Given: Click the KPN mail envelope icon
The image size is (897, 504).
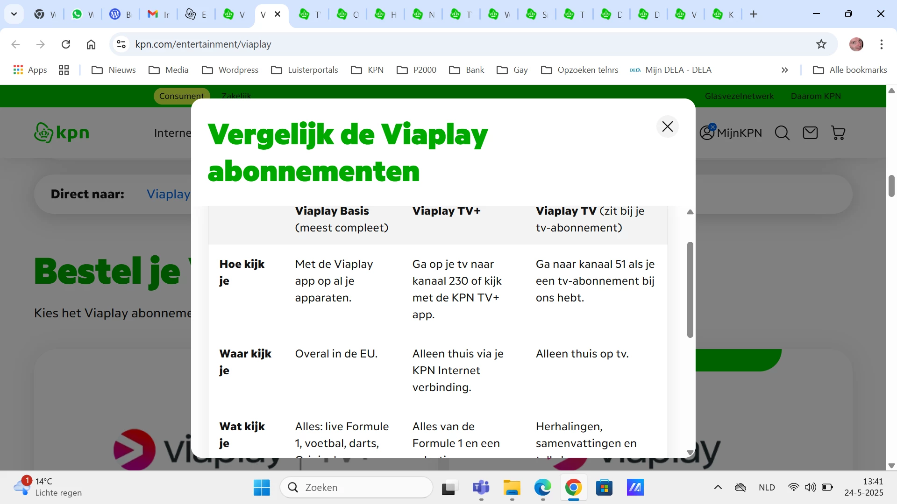Looking at the screenshot, I should click(810, 133).
